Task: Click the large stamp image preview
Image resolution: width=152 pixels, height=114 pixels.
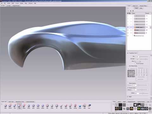Action: pyautogui.click(x=131, y=73)
